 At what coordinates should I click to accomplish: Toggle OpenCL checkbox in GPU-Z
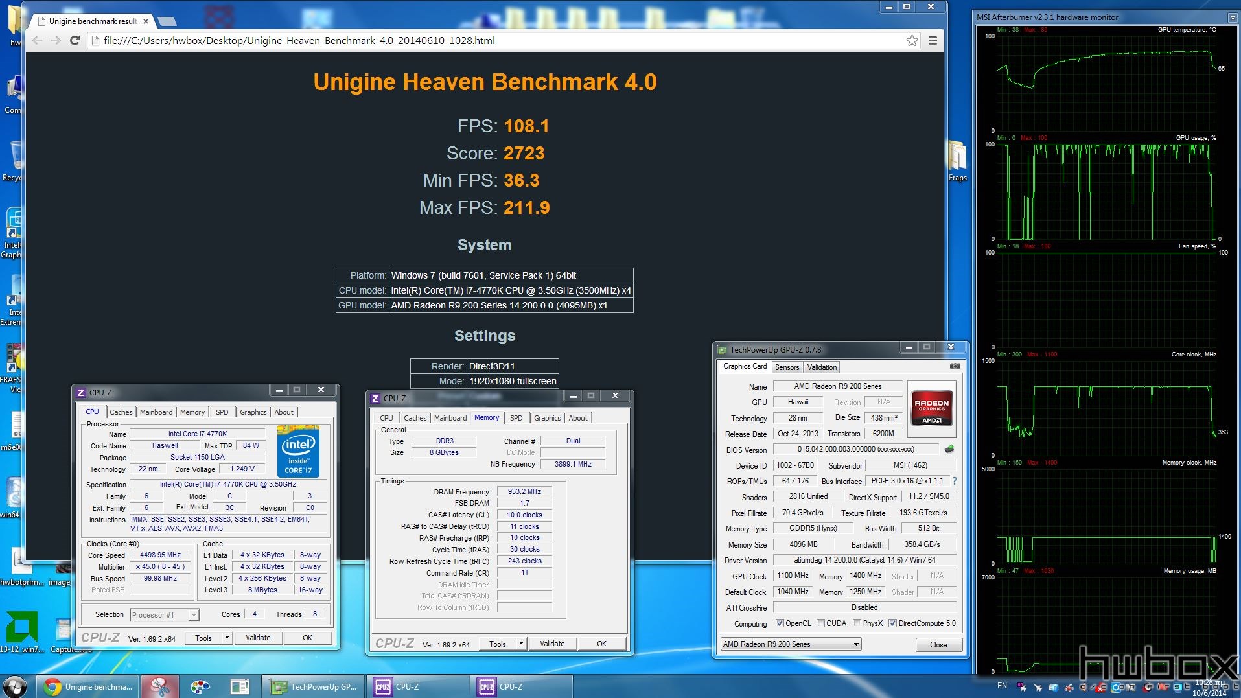tap(780, 623)
